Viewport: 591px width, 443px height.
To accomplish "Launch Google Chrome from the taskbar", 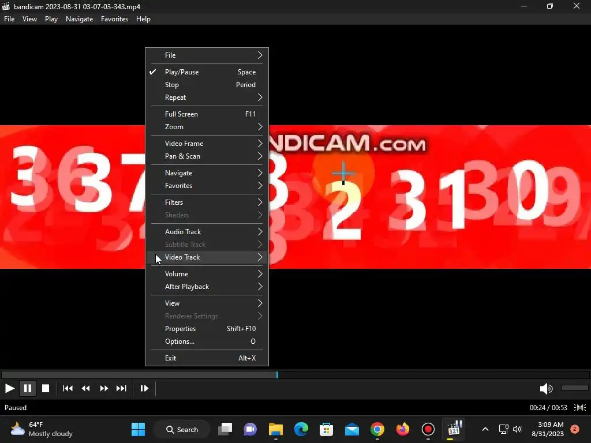I will click(x=377, y=429).
